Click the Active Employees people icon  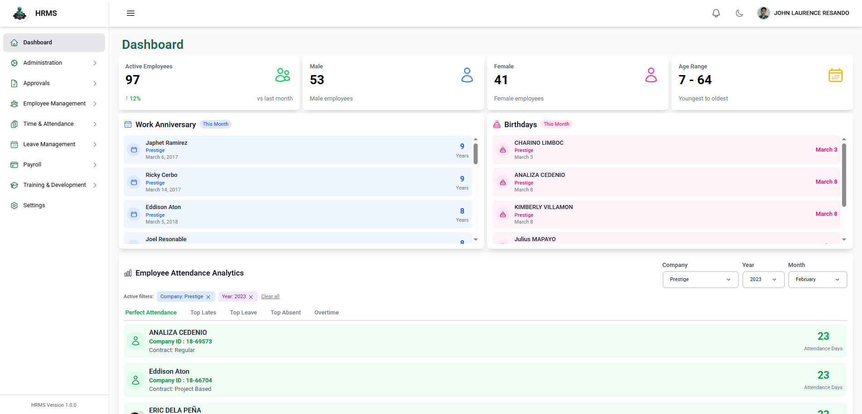click(x=282, y=75)
